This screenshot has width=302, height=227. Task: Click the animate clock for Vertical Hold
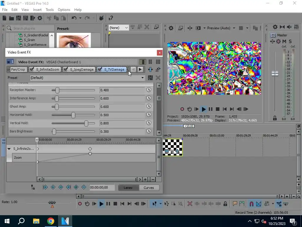[149, 123]
